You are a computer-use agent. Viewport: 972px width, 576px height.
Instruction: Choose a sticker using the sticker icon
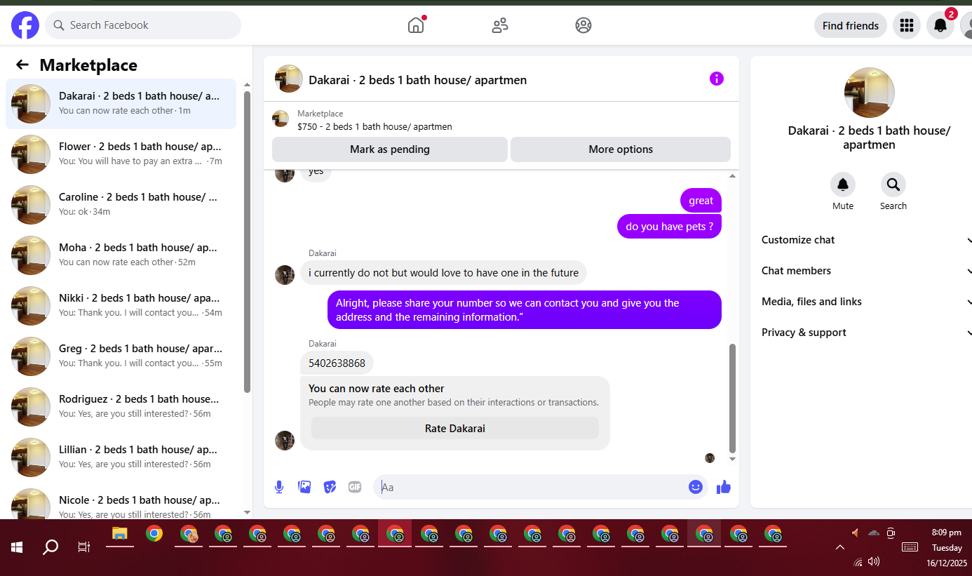point(330,487)
